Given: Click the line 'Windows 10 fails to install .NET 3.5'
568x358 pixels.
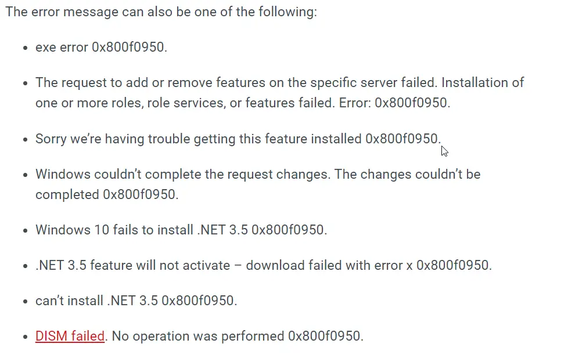Looking at the screenshot, I should click(x=142, y=230).
